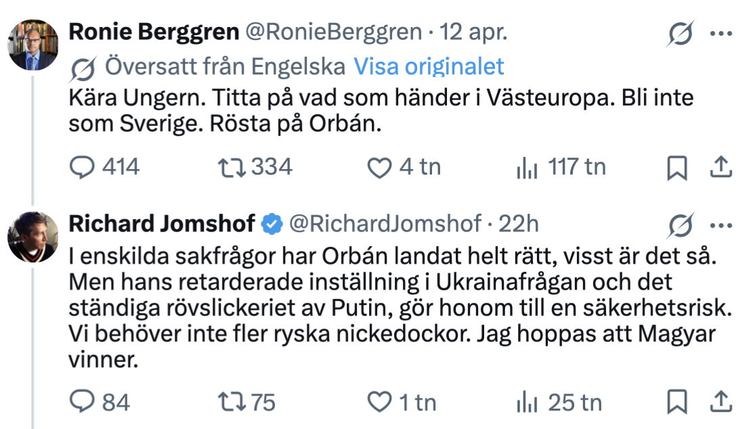
Task: Click 'Visa originalet' link
Action: pos(429,66)
